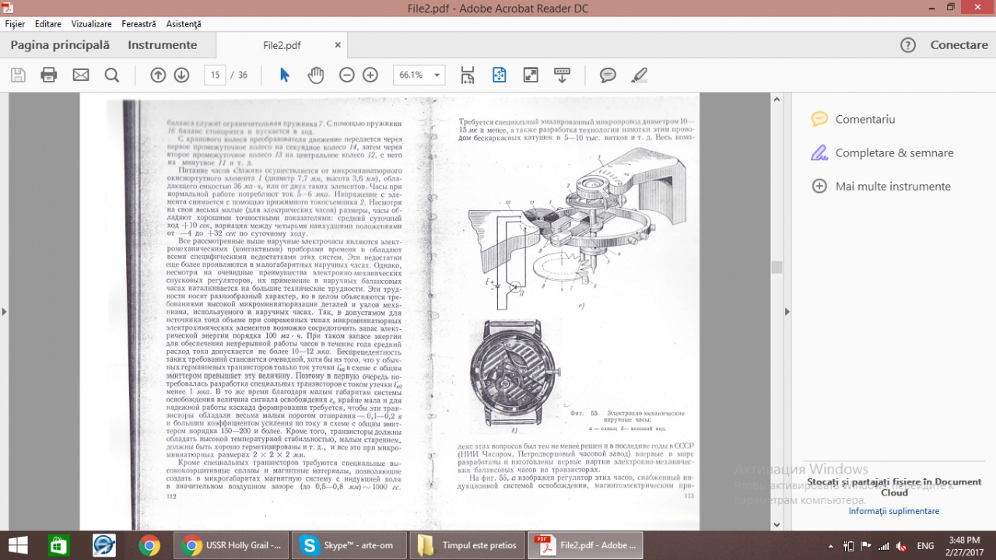Zoom in with plus button
Image resolution: width=996 pixels, height=560 pixels.
pyautogui.click(x=370, y=75)
